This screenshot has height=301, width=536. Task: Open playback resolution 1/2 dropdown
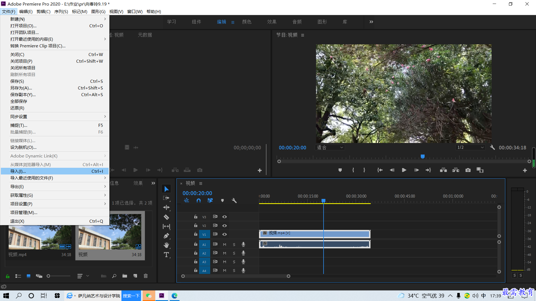[471, 147]
